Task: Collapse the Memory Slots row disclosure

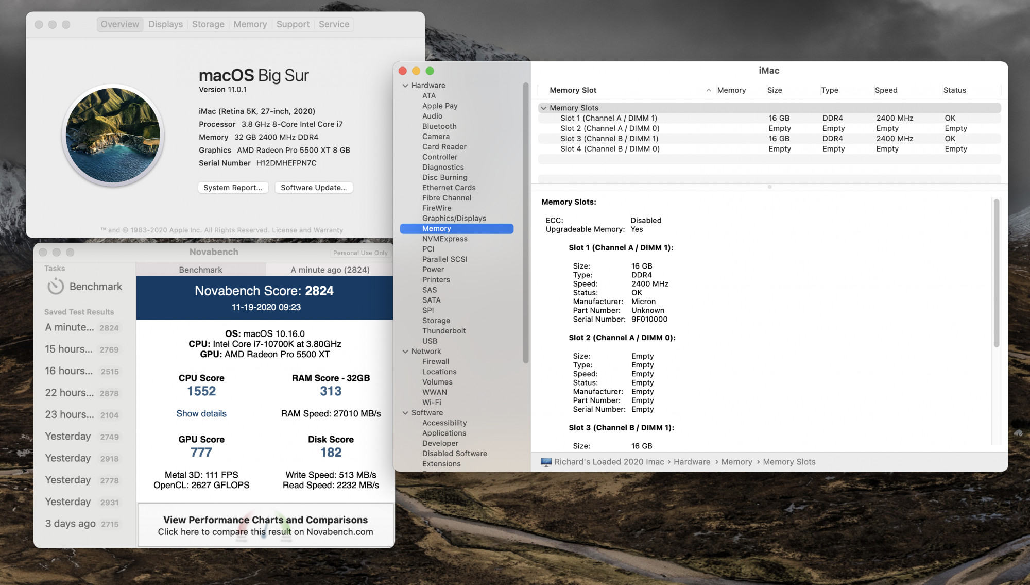Action: 543,108
